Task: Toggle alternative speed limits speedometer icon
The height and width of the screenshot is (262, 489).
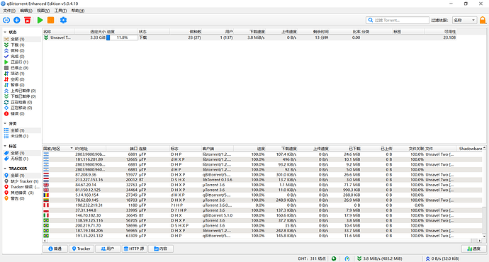Action: click(x=347, y=258)
